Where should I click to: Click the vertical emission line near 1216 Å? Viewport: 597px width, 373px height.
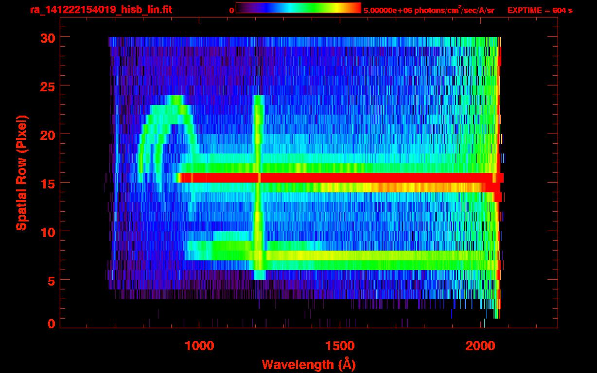click(259, 187)
